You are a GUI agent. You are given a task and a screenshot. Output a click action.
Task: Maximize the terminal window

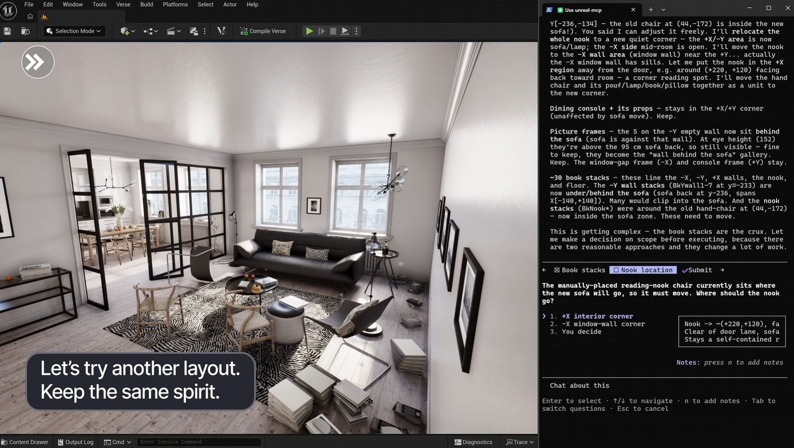[x=768, y=8]
